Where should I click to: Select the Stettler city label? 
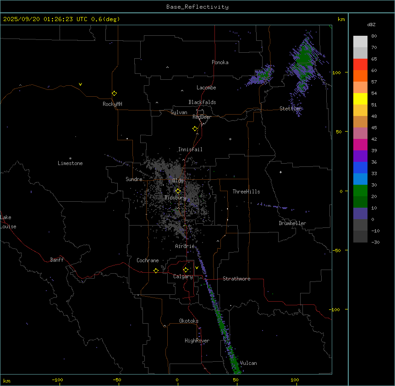tap(291, 109)
